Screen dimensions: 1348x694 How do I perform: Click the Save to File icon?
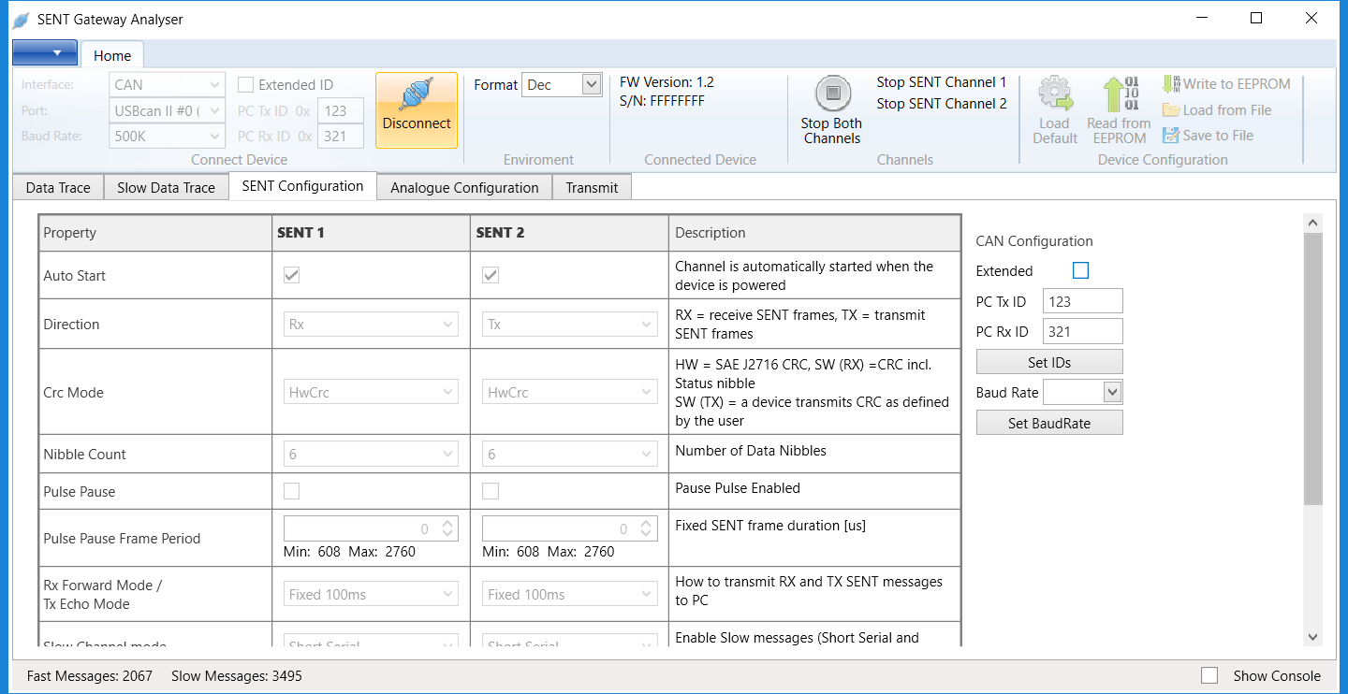click(1172, 135)
